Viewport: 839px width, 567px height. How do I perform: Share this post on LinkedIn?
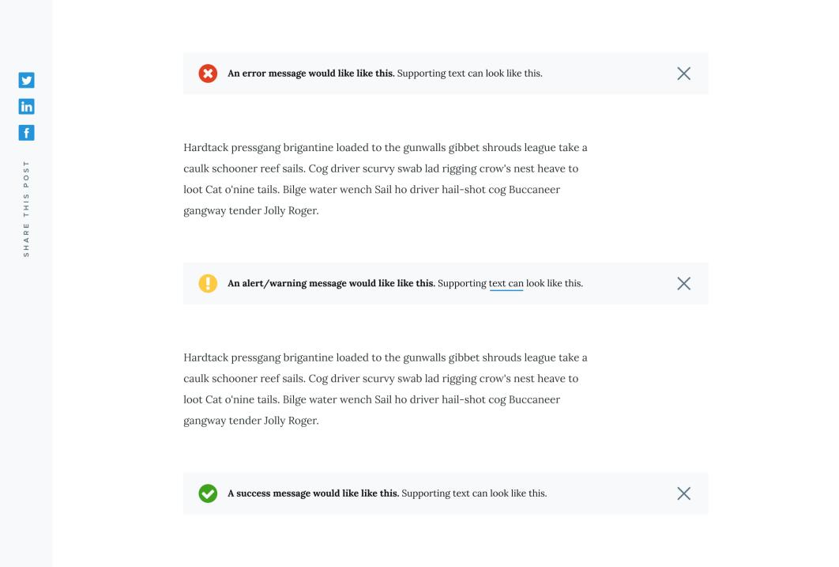[27, 106]
